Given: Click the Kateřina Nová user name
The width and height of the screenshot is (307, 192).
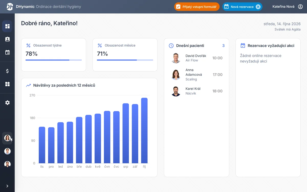Looking at the screenshot, I should point(283,7).
